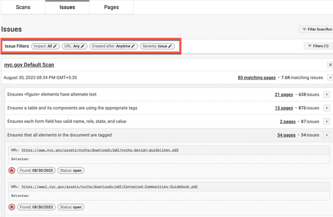The height and width of the screenshot is (217, 333).
Task: Close the nyc.gov Default Scan panel
Action: 329,65
